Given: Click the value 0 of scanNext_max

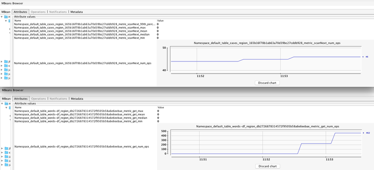Looking at the screenshot, I should (158, 28).
